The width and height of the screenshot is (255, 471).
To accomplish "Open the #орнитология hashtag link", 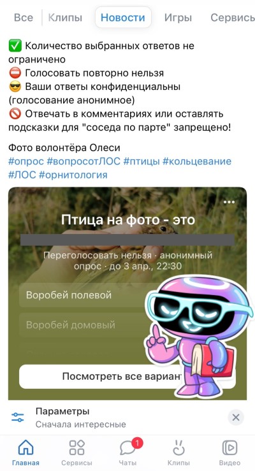I will [73, 175].
